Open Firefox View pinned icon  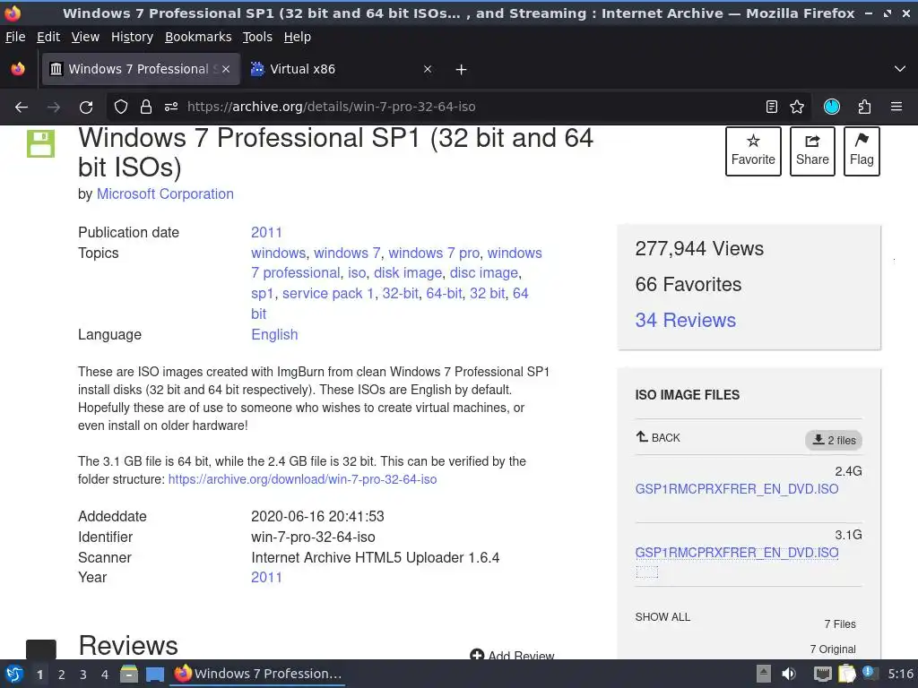click(18, 69)
